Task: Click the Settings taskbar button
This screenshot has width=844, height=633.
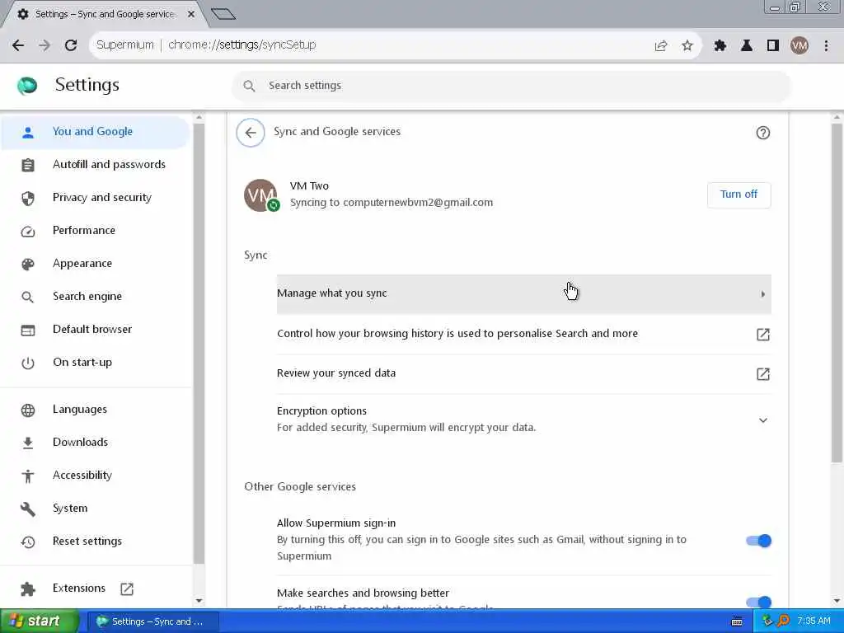Action: click(152, 621)
